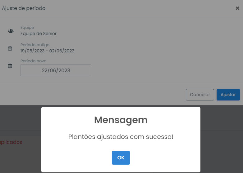Click the calendar icon beside Período novo
The height and width of the screenshot is (173, 243).
coord(10,65)
